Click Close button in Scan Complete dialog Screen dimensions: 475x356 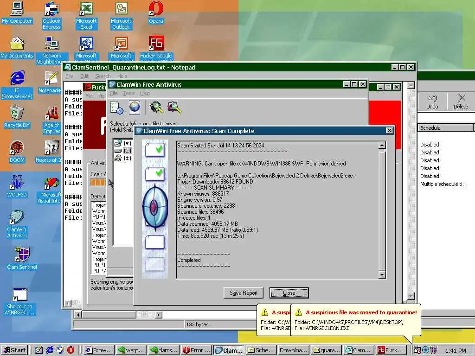coord(289,293)
